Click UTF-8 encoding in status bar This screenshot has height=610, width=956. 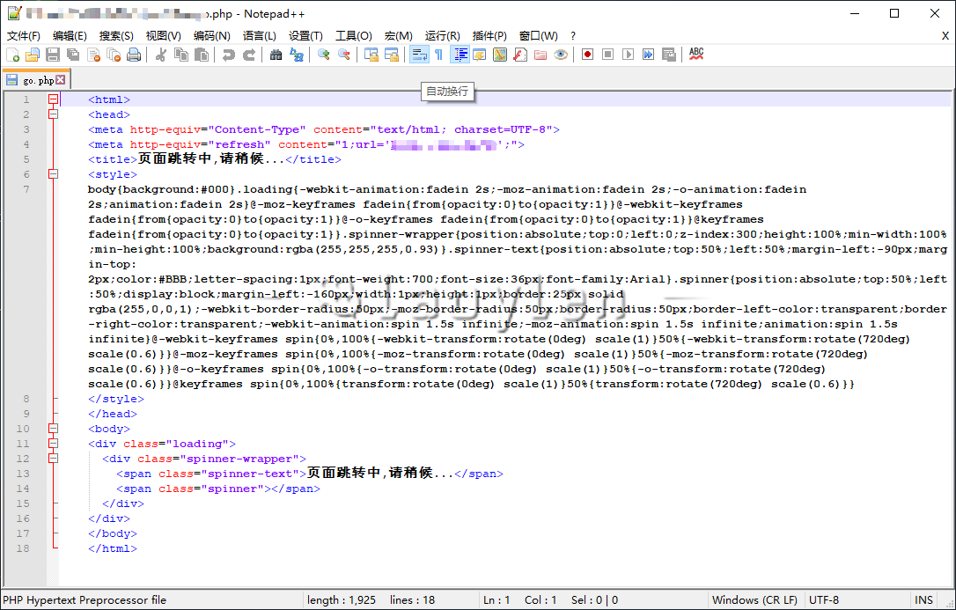[824, 600]
